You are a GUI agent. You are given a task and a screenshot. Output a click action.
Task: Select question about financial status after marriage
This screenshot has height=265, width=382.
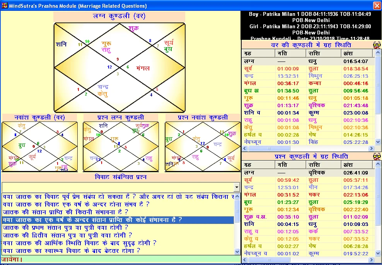(118, 243)
